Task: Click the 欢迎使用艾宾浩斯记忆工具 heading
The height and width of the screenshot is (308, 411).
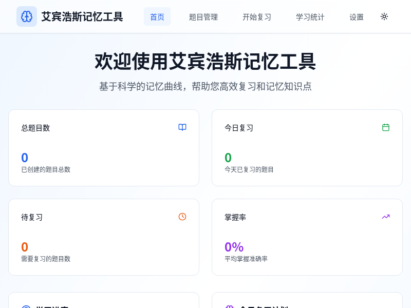Action: click(x=205, y=61)
